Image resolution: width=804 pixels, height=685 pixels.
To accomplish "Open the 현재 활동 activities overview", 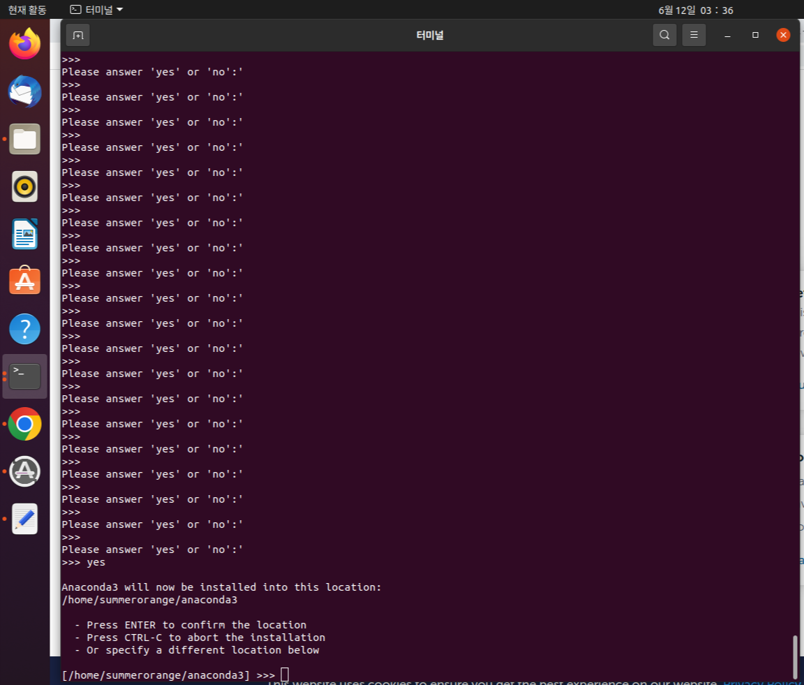I will click(x=27, y=10).
